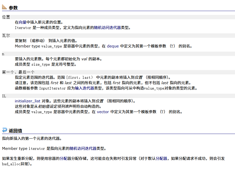This screenshot has height=175, width=235.
Task: Click the [first, last) range text
Action: (x=80, y=77)
